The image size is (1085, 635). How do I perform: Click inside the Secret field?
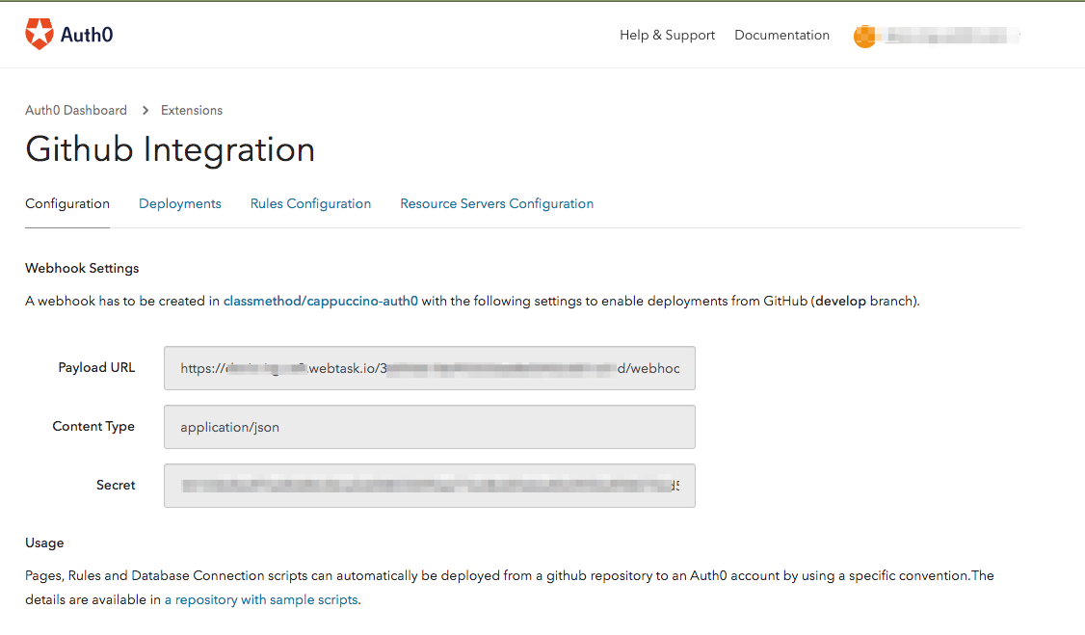coord(429,485)
